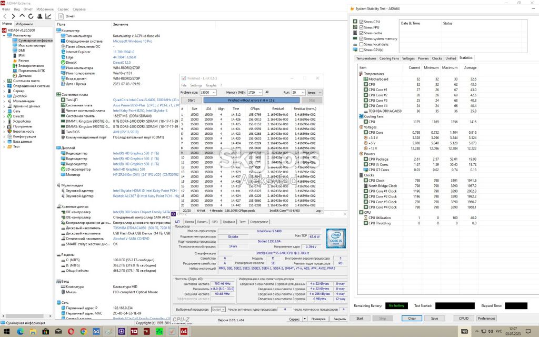Viewport: 539px width, 337px height.
Task: Open the Разгон overclock tree item
Action: (24, 61)
